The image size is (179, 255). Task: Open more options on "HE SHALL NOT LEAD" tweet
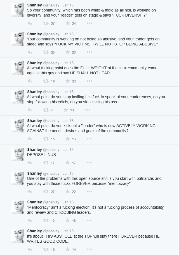coord(89,81)
